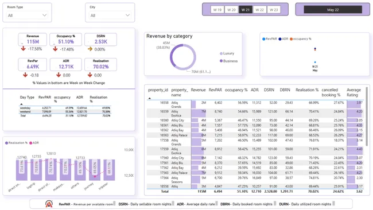Click the weekend row in day table
This screenshot has width=373, height=210.
pyautogui.click(x=65, y=111)
